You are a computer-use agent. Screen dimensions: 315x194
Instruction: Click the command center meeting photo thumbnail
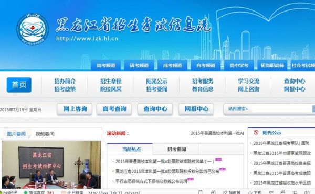point(51,165)
